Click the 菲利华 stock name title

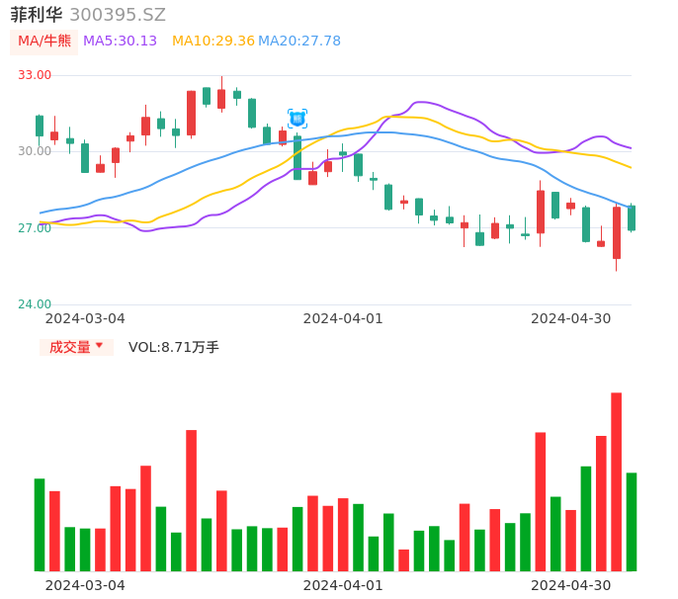tap(37, 15)
